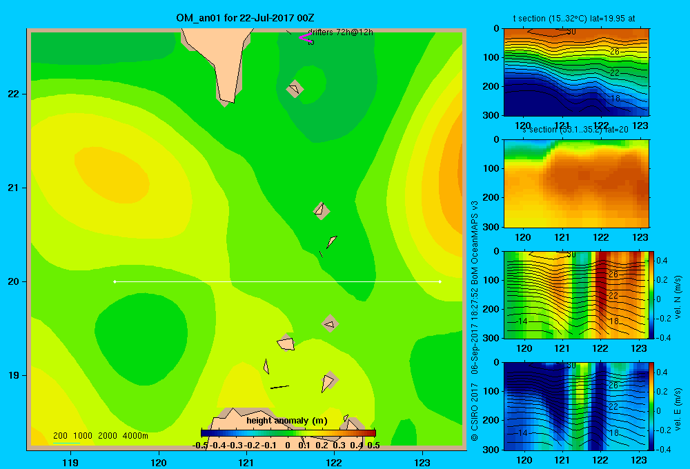This screenshot has height=469, width=690.
Task: Click the '14' contour label in the vel. N panel
Action: (522, 321)
